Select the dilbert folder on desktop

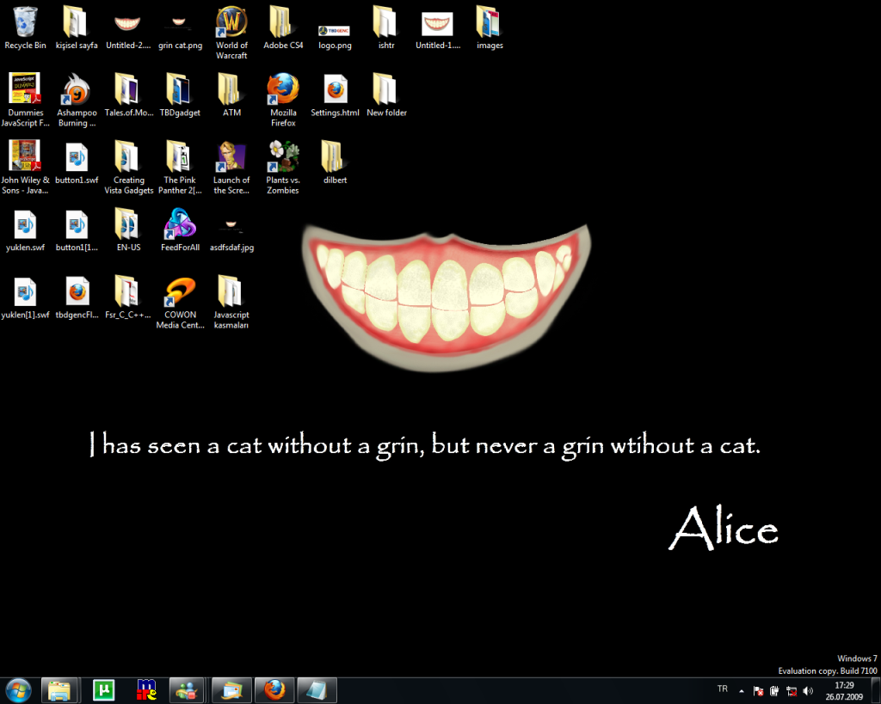tap(335, 157)
